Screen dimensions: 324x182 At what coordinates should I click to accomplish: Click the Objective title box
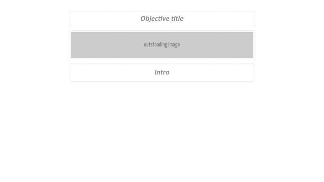coord(162,19)
